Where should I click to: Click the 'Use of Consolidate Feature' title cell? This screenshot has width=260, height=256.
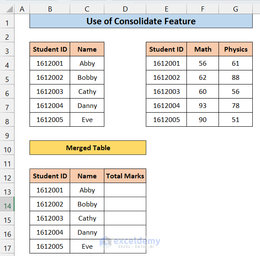[x=141, y=21]
